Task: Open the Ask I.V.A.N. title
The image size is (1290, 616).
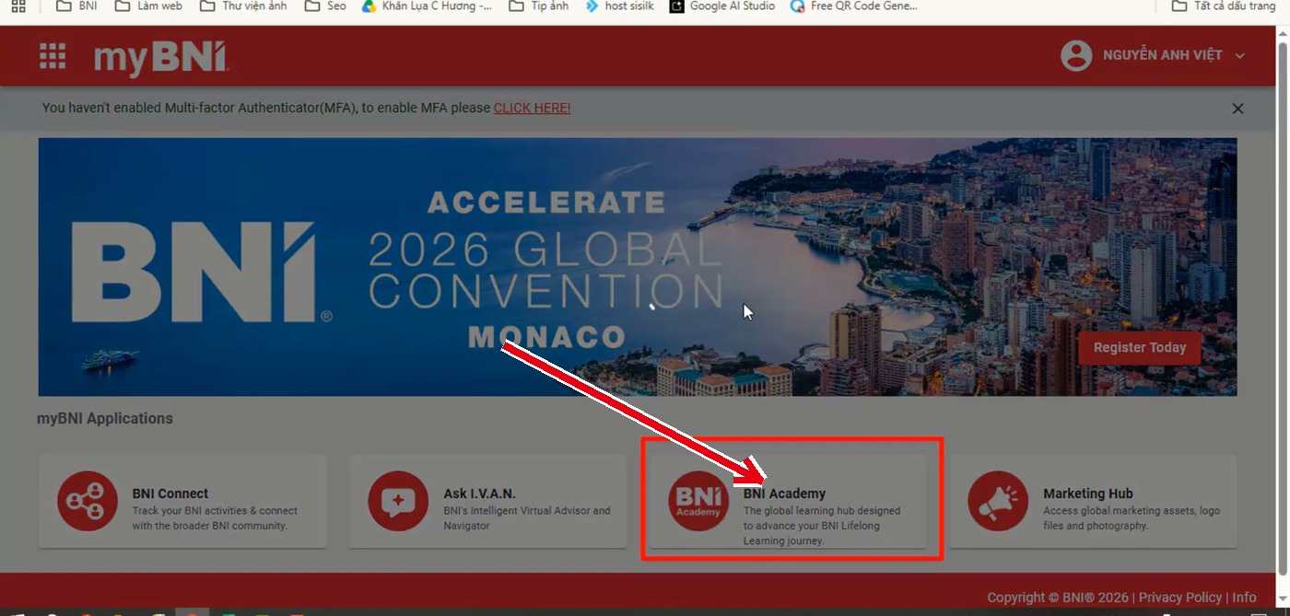Action: (479, 494)
